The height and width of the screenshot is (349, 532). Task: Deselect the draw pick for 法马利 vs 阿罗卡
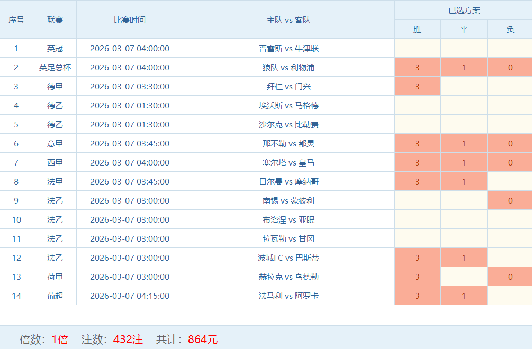click(464, 296)
